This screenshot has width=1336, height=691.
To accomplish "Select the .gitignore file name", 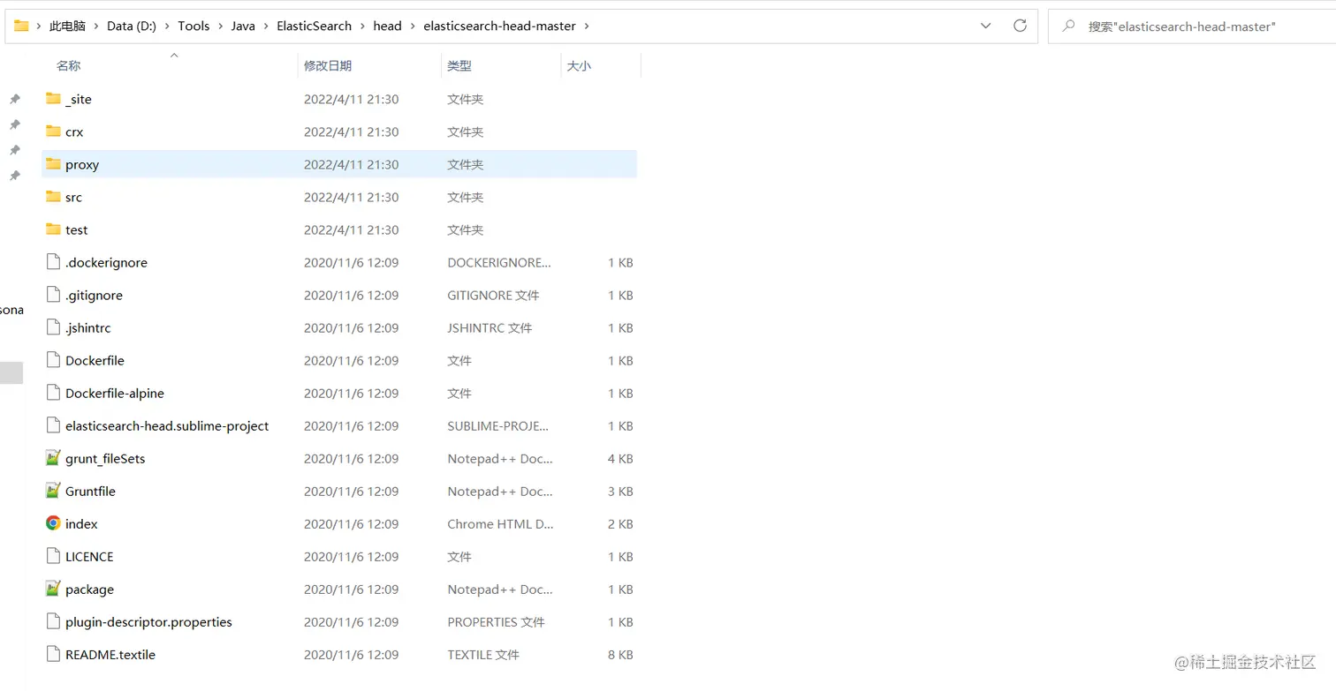I will click(94, 295).
